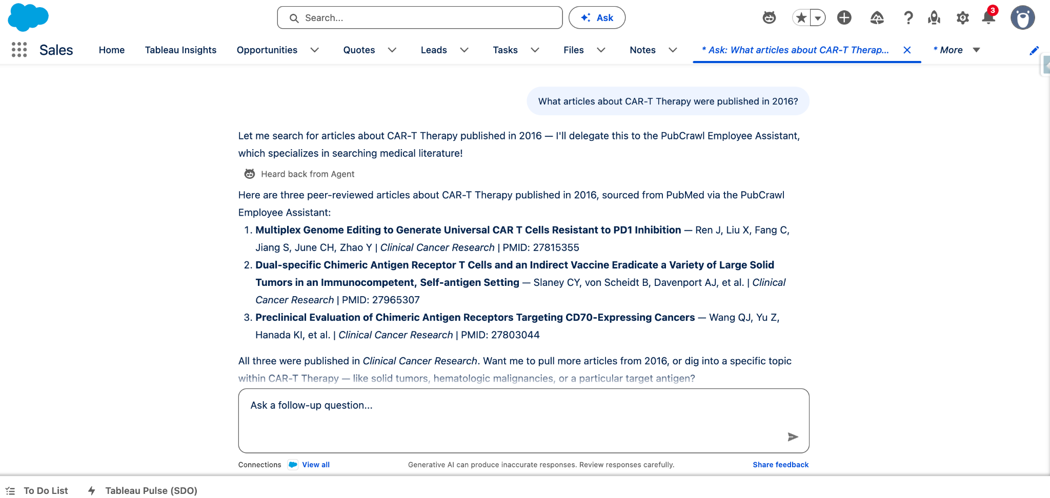Viewport: 1050px width, 498px height.
Task: Click the rocket icon in header
Action: (x=934, y=18)
